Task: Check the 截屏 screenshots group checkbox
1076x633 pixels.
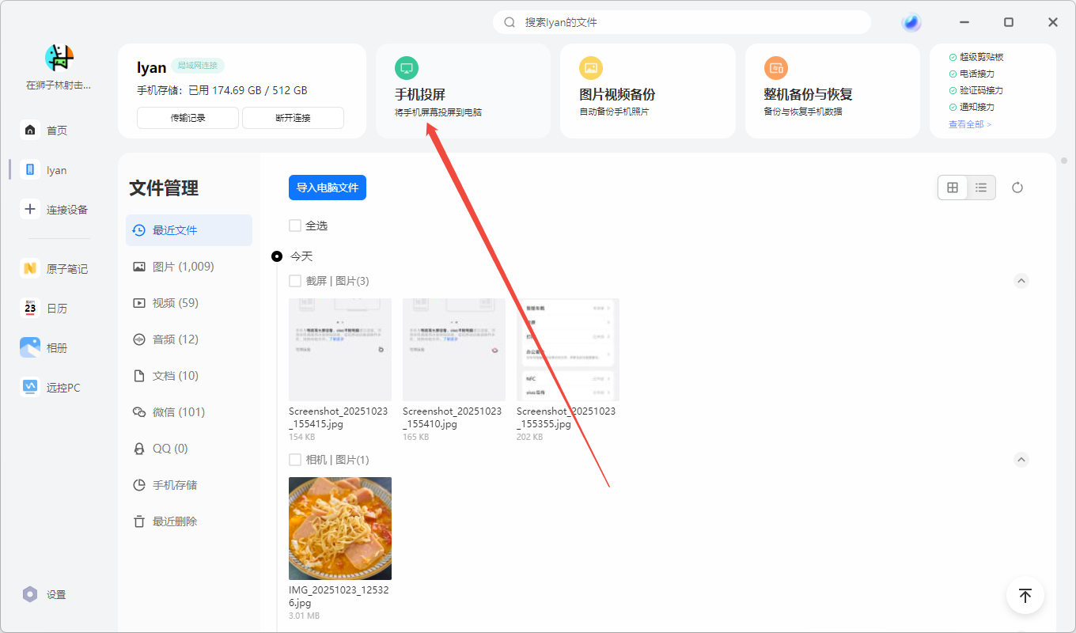Action: (295, 281)
